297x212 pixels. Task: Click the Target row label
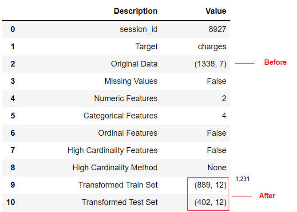pyautogui.click(x=147, y=47)
